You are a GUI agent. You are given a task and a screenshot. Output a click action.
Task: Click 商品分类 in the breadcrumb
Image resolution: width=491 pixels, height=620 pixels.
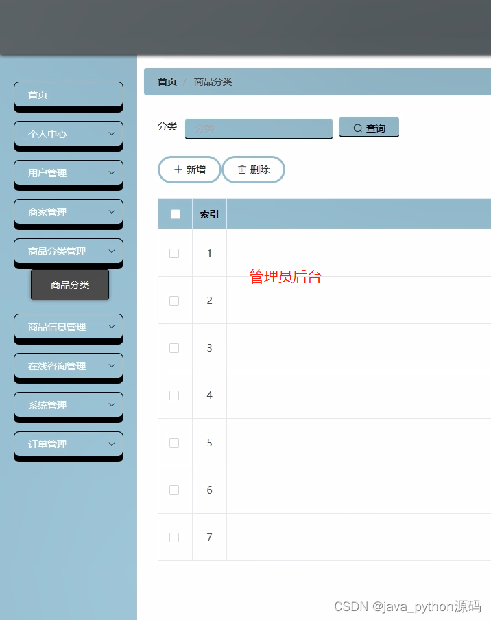213,82
